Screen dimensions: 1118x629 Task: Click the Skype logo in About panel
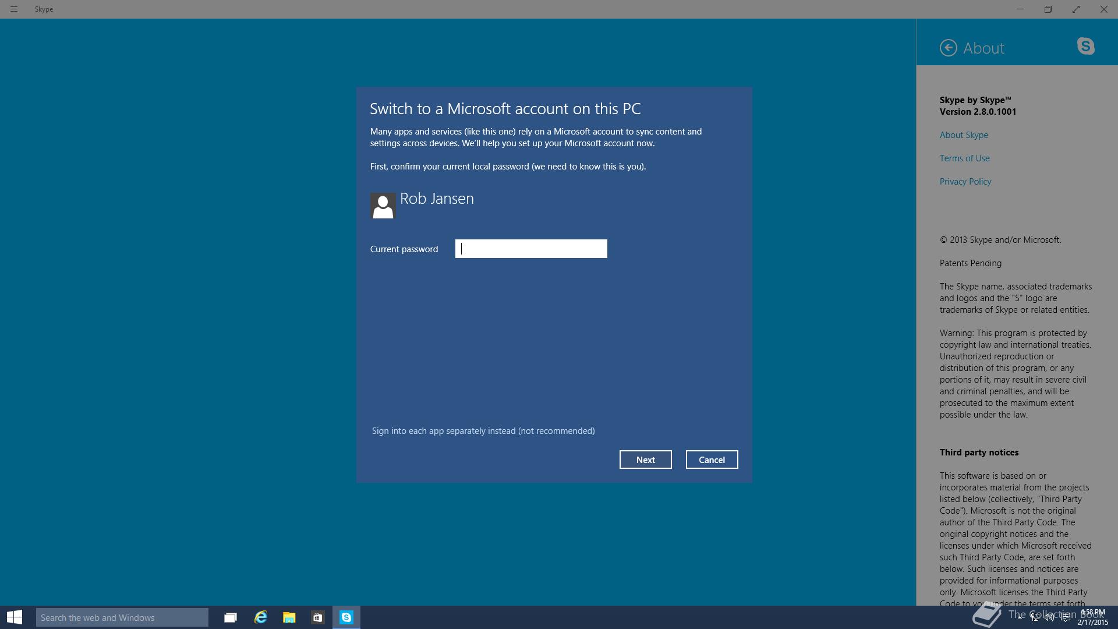(x=1085, y=46)
